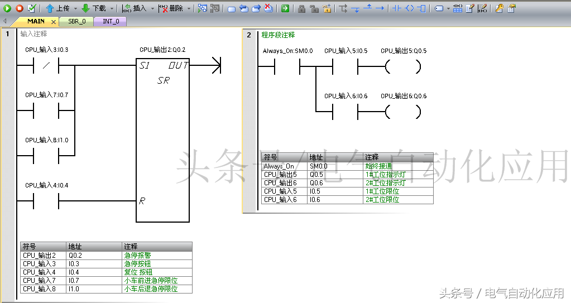571x303 pixels.
Task: Select network 1 number
Action: (x=7, y=34)
